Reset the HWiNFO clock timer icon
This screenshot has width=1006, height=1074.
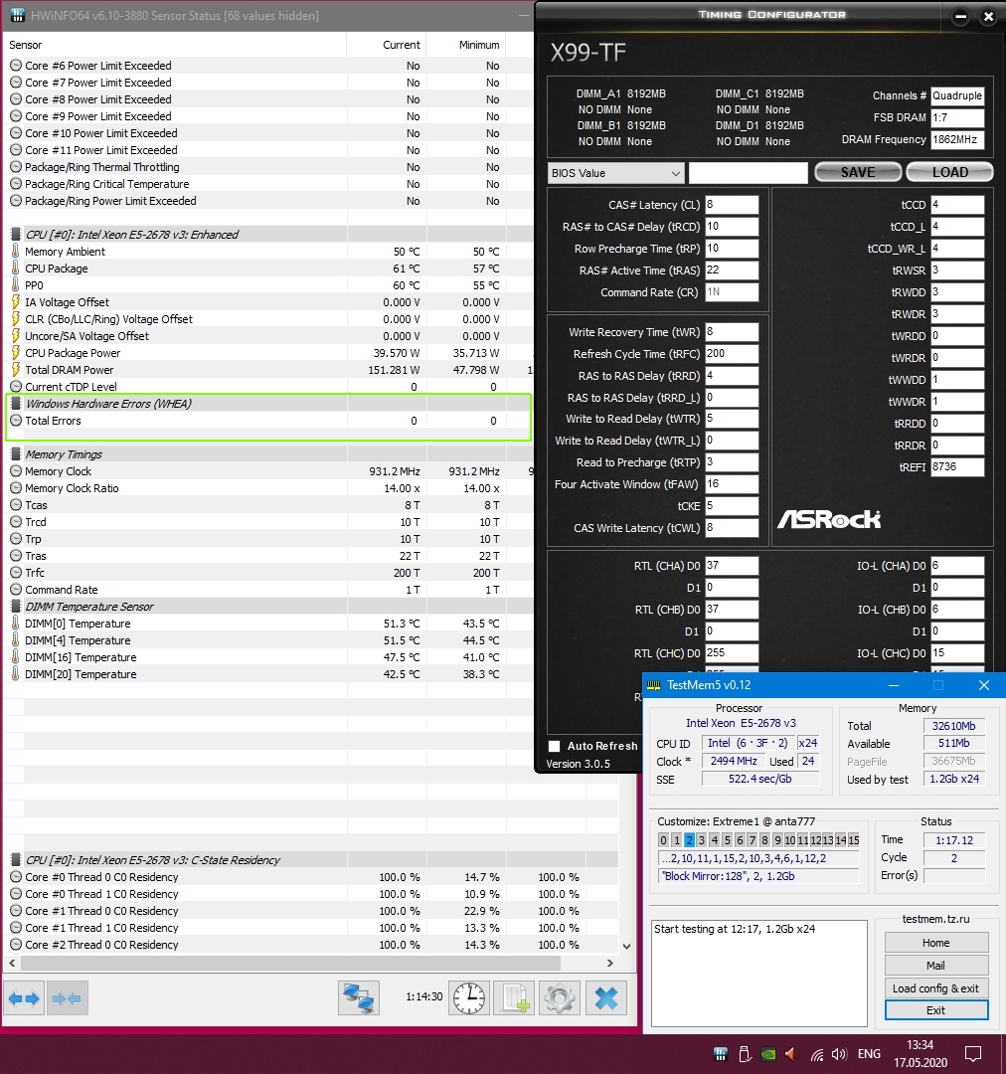point(468,998)
